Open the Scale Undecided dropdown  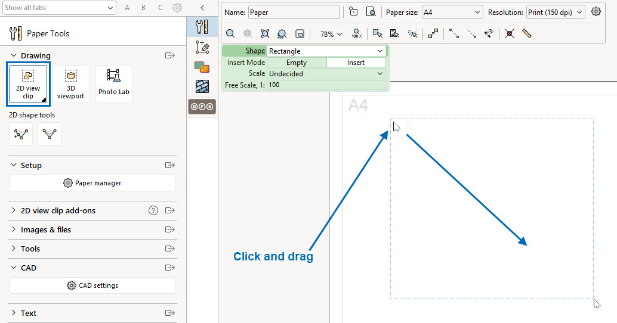pos(326,73)
